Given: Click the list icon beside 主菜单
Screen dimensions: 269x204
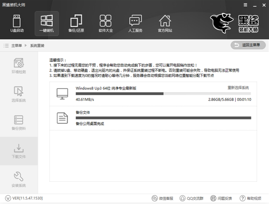Looking at the screenshot, I should point(6,46).
